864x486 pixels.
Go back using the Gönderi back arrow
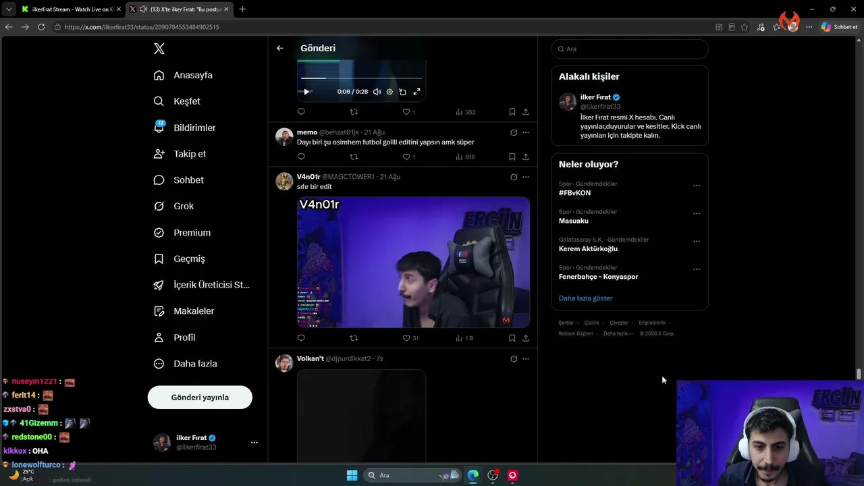[x=280, y=48]
